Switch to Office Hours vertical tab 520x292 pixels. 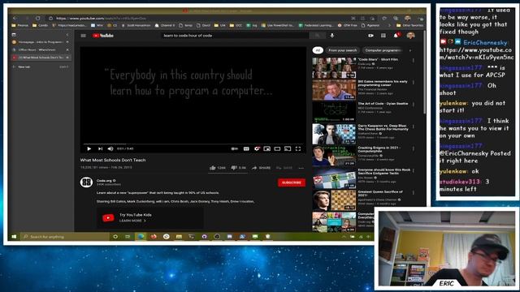point(41,49)
